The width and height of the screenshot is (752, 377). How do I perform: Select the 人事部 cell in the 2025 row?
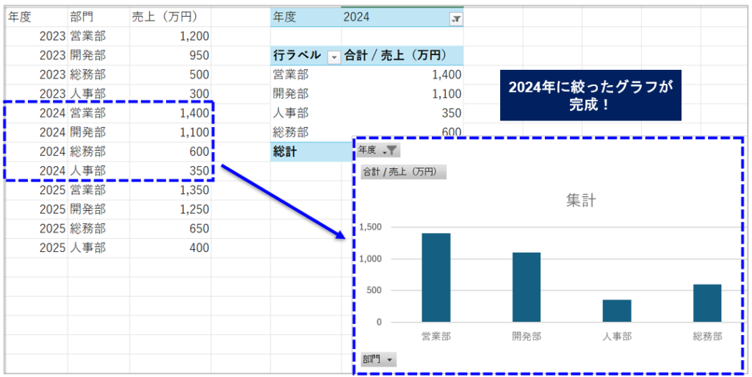pyautogui.click(x=98, y=248)
